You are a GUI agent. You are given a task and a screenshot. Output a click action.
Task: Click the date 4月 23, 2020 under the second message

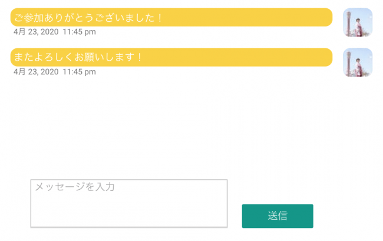point(36,72)
